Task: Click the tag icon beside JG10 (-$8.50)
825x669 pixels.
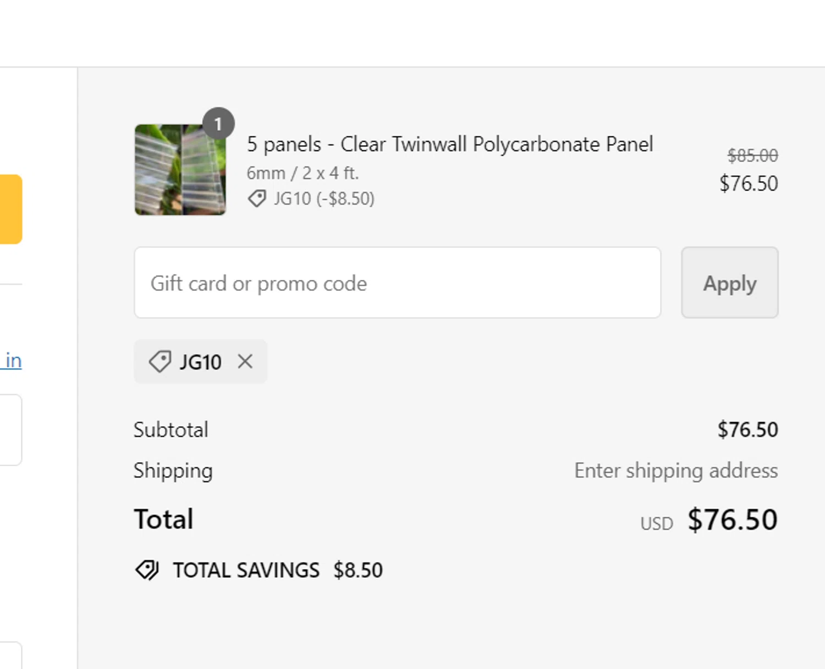Action: click(257, 198)
